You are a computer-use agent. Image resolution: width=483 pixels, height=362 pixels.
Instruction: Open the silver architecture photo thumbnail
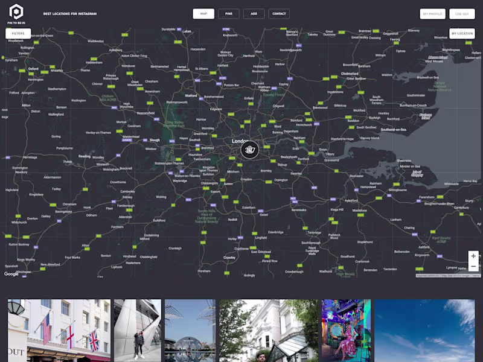point(138,331)
